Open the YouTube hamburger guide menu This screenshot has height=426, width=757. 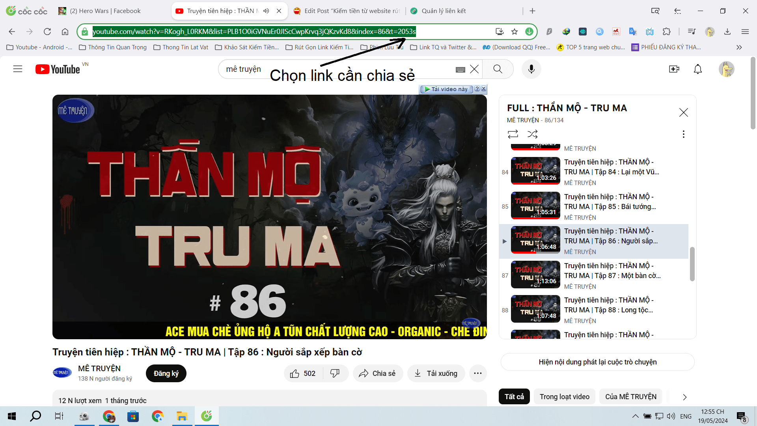pos(18,69)
